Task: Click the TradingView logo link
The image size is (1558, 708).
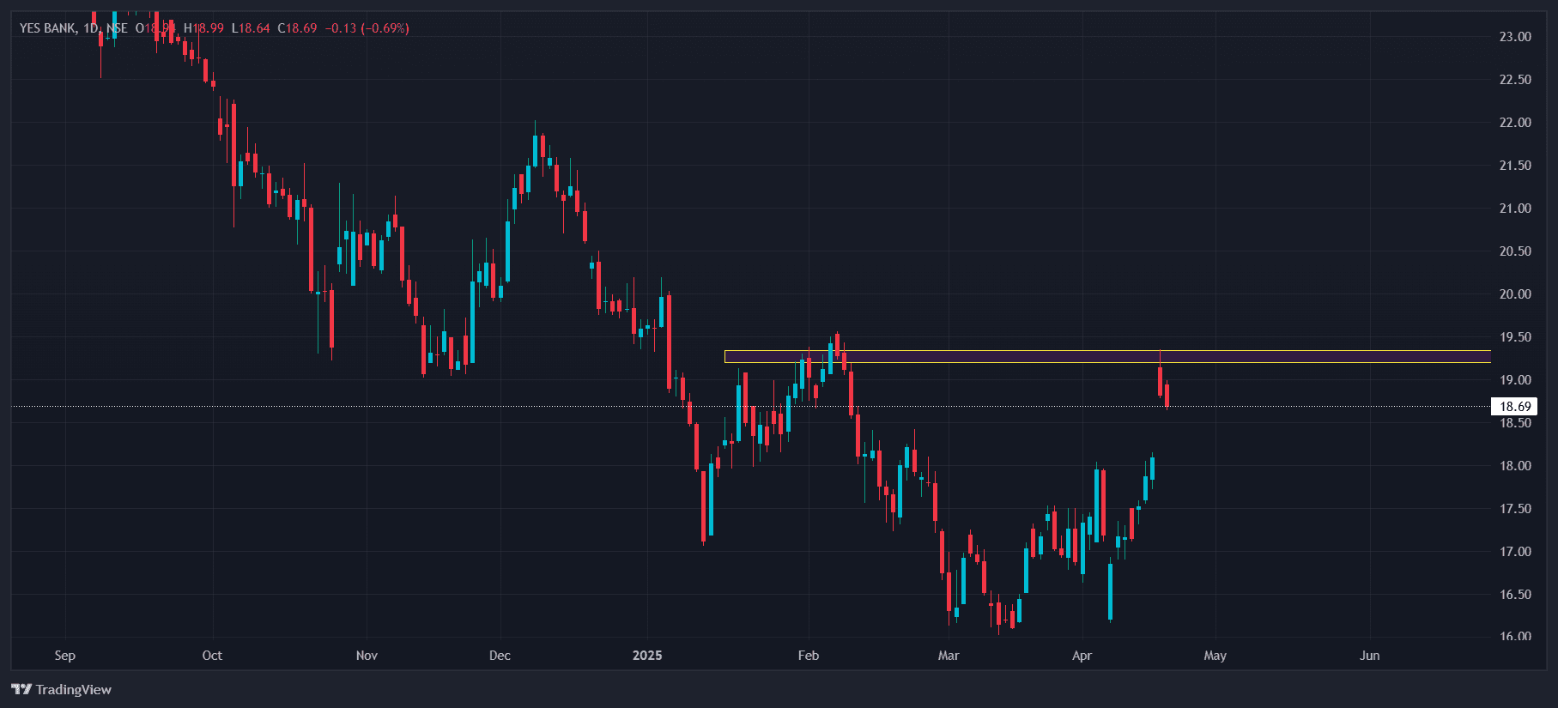Action: point(62,689)
